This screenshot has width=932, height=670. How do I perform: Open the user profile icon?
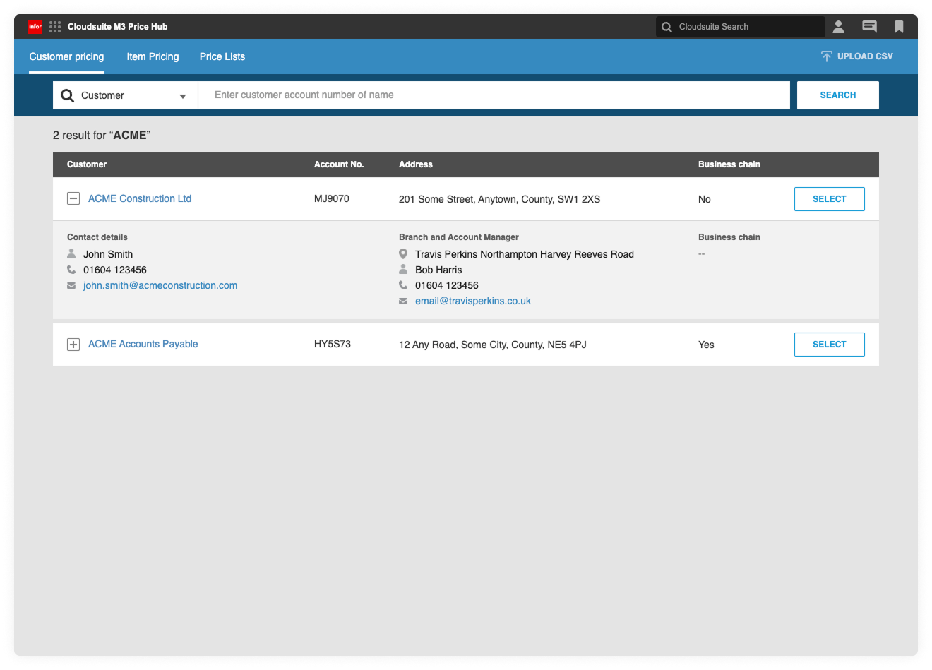click(838, 27)
